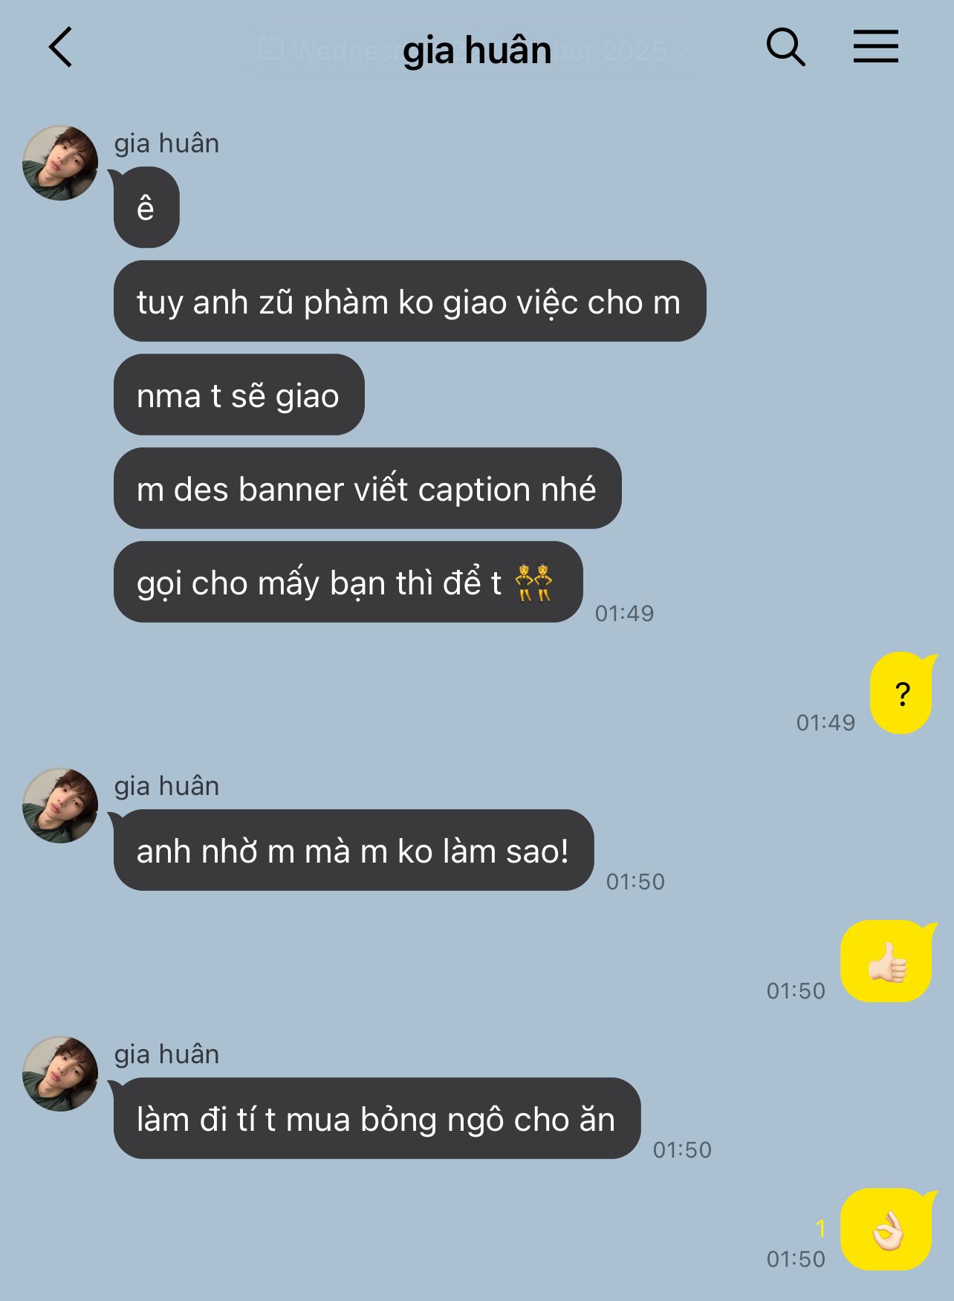Viewport: 954px width, 1301px height.
Task: Tap sender name above "anh nhờ m" message
Action: point(166,786)
